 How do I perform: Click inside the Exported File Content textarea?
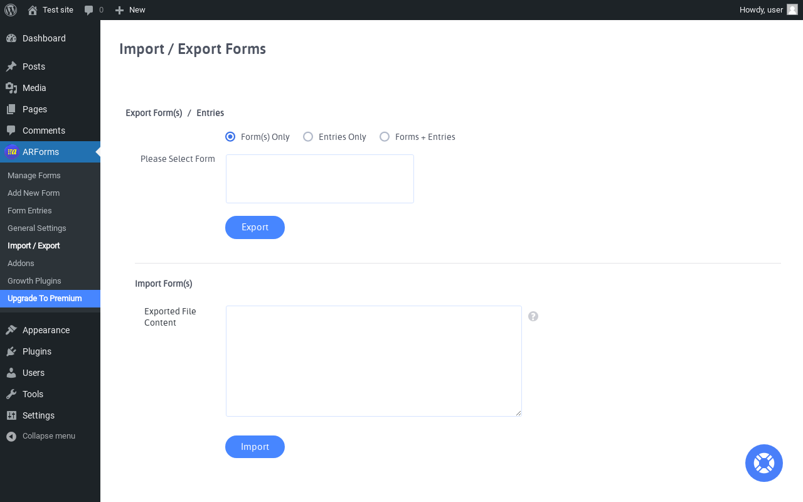click(374, 361)
